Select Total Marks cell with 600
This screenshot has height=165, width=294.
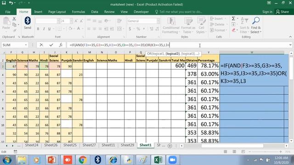tap(178, 66)
